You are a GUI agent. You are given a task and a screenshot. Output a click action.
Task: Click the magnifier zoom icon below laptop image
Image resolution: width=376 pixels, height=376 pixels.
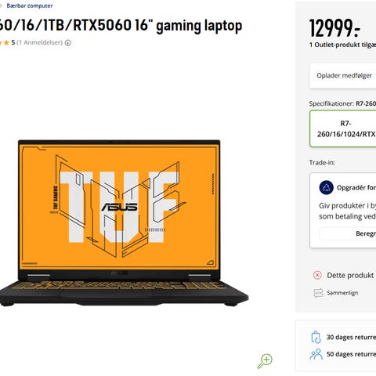265,361
